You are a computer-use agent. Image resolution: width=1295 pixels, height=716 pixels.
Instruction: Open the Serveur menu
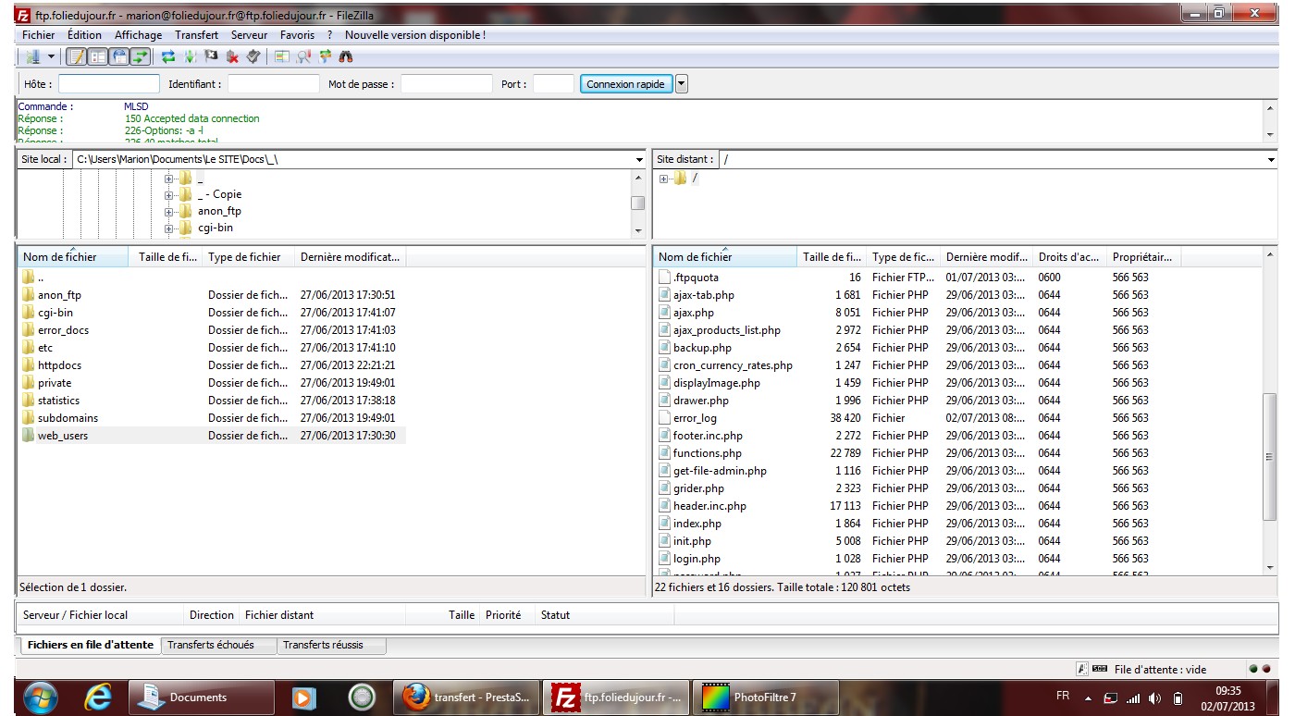(250, 35)
